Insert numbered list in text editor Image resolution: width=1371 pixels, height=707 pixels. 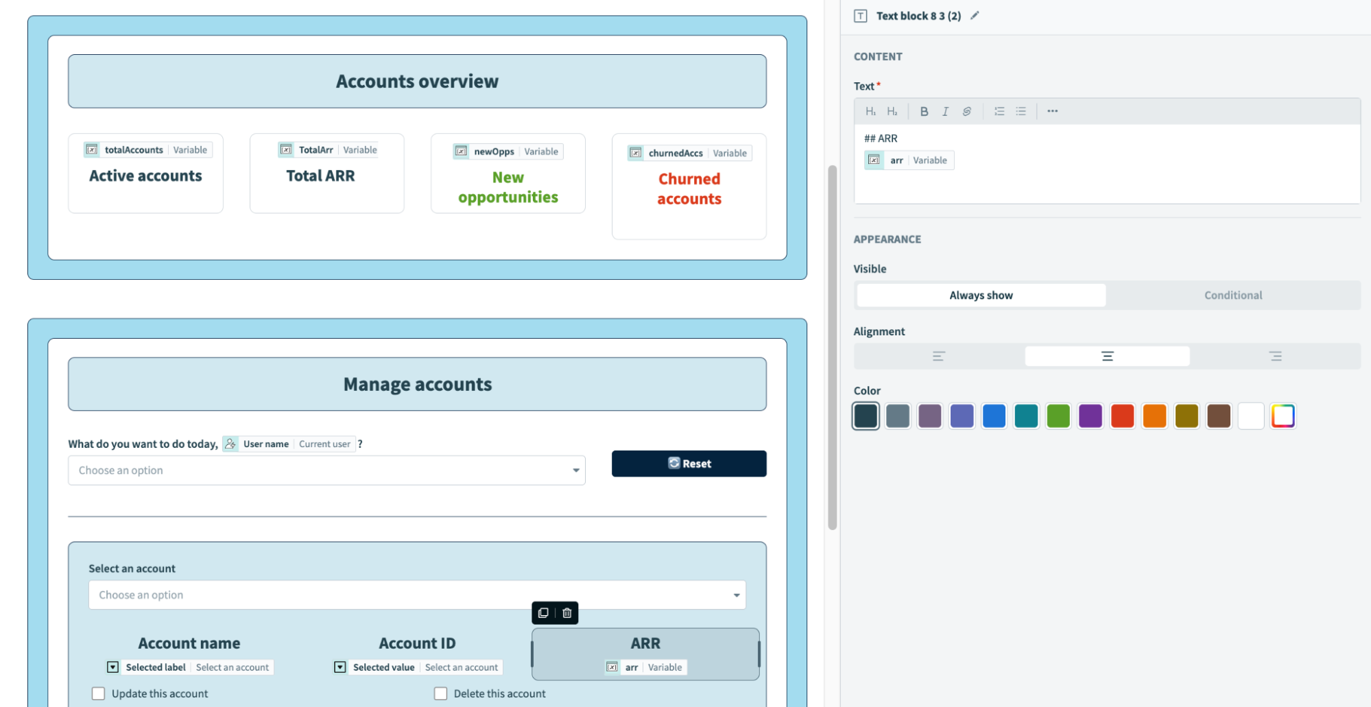999,111
